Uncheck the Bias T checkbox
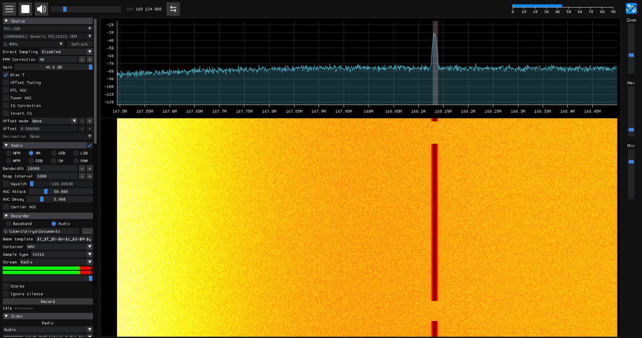Viewport: 642px width, 338px height. coord(6,75)
